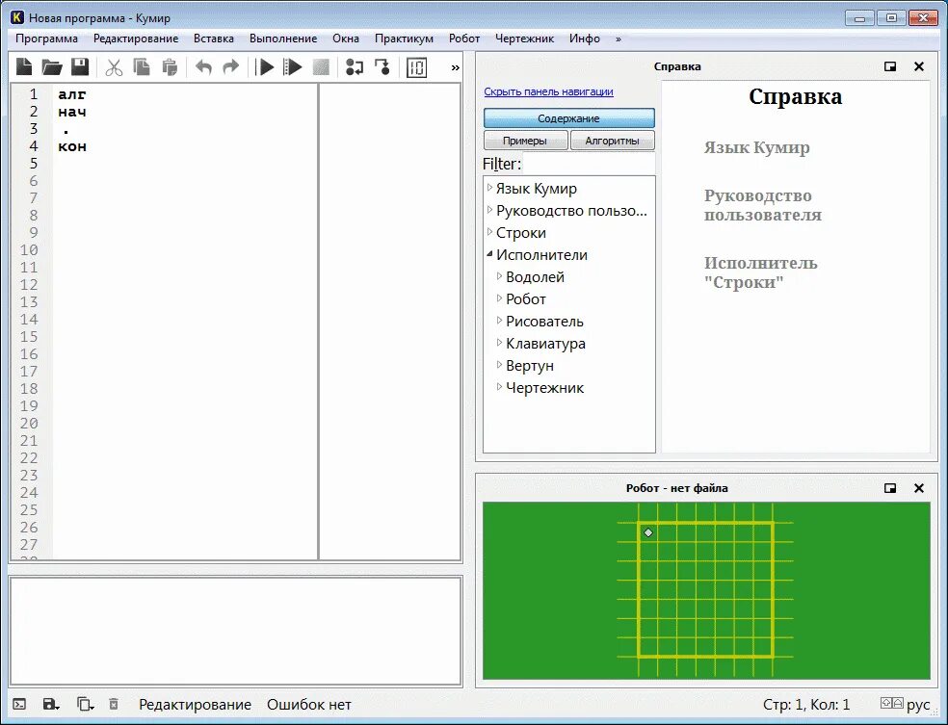Paste from clipboard toolbar icon
Screen dimensions: 948x725
pos(170,67)
